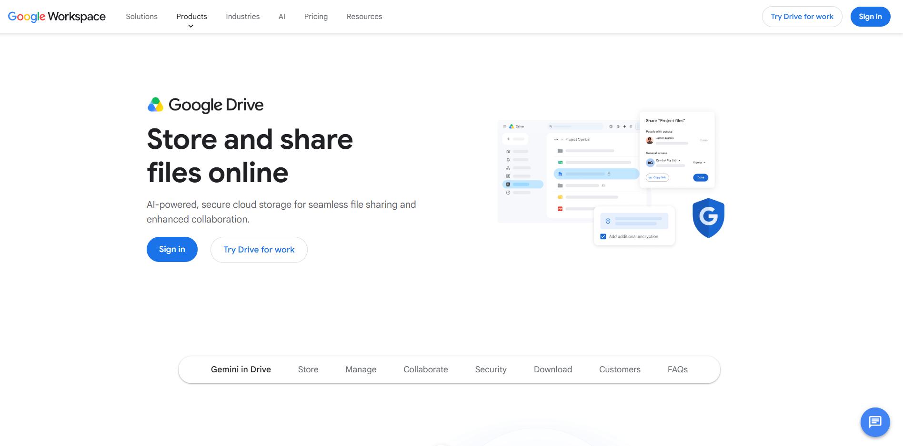This screenshot has height=446, width=903.
Task: Click the 'Store and share files online' headline
Action: [250, 155]
